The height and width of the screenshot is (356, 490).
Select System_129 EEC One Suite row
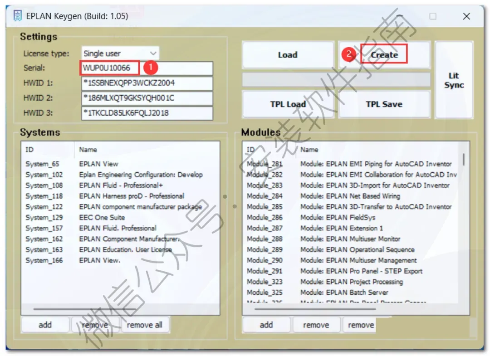click(x=120, y=217)
